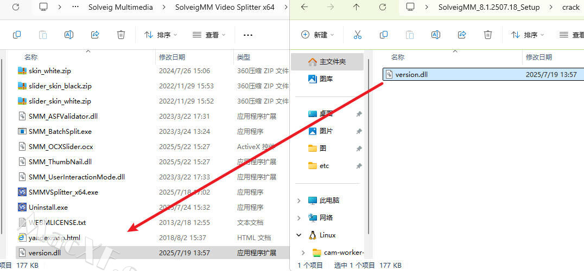
Task: Expand the cam-worker folder node
Action: (303, 253)
